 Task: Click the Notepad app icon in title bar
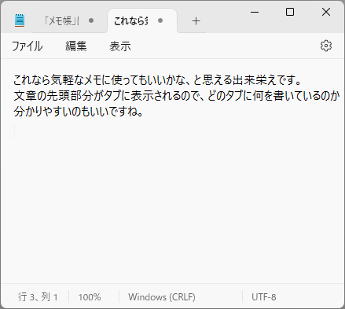(20, 20)
